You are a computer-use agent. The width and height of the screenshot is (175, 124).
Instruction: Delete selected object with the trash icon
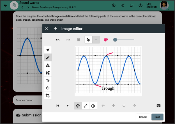(x=79, y=40)
